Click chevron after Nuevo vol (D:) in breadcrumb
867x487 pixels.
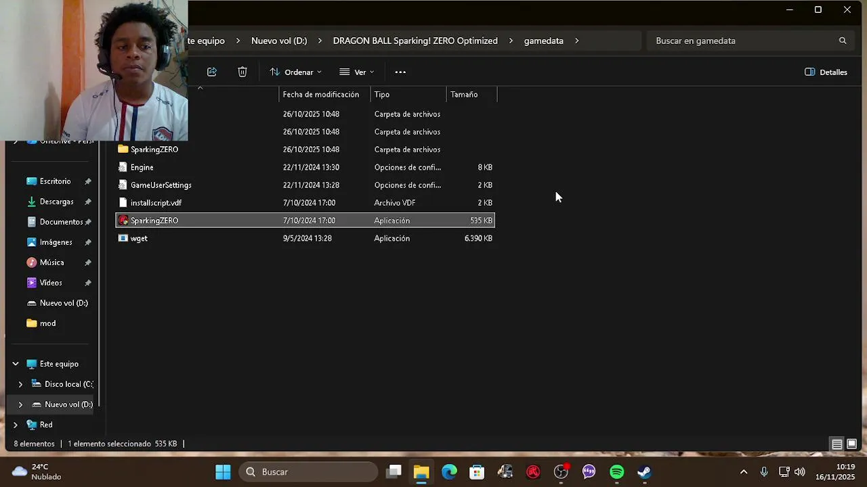pos(320,41)
